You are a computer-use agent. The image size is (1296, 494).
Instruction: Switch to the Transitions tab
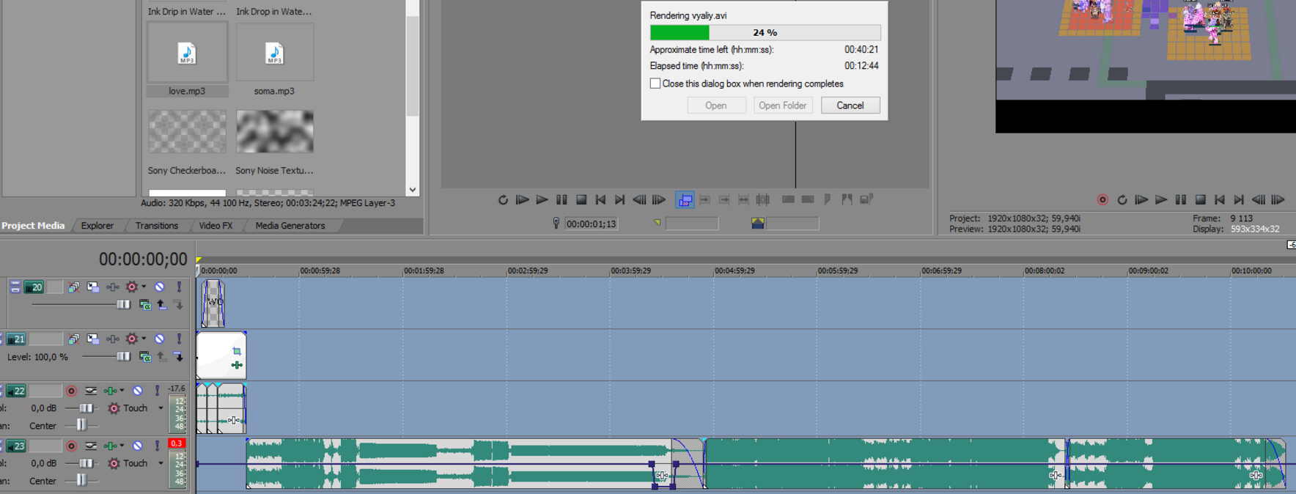pyautogui.click(x=156, y=226)
